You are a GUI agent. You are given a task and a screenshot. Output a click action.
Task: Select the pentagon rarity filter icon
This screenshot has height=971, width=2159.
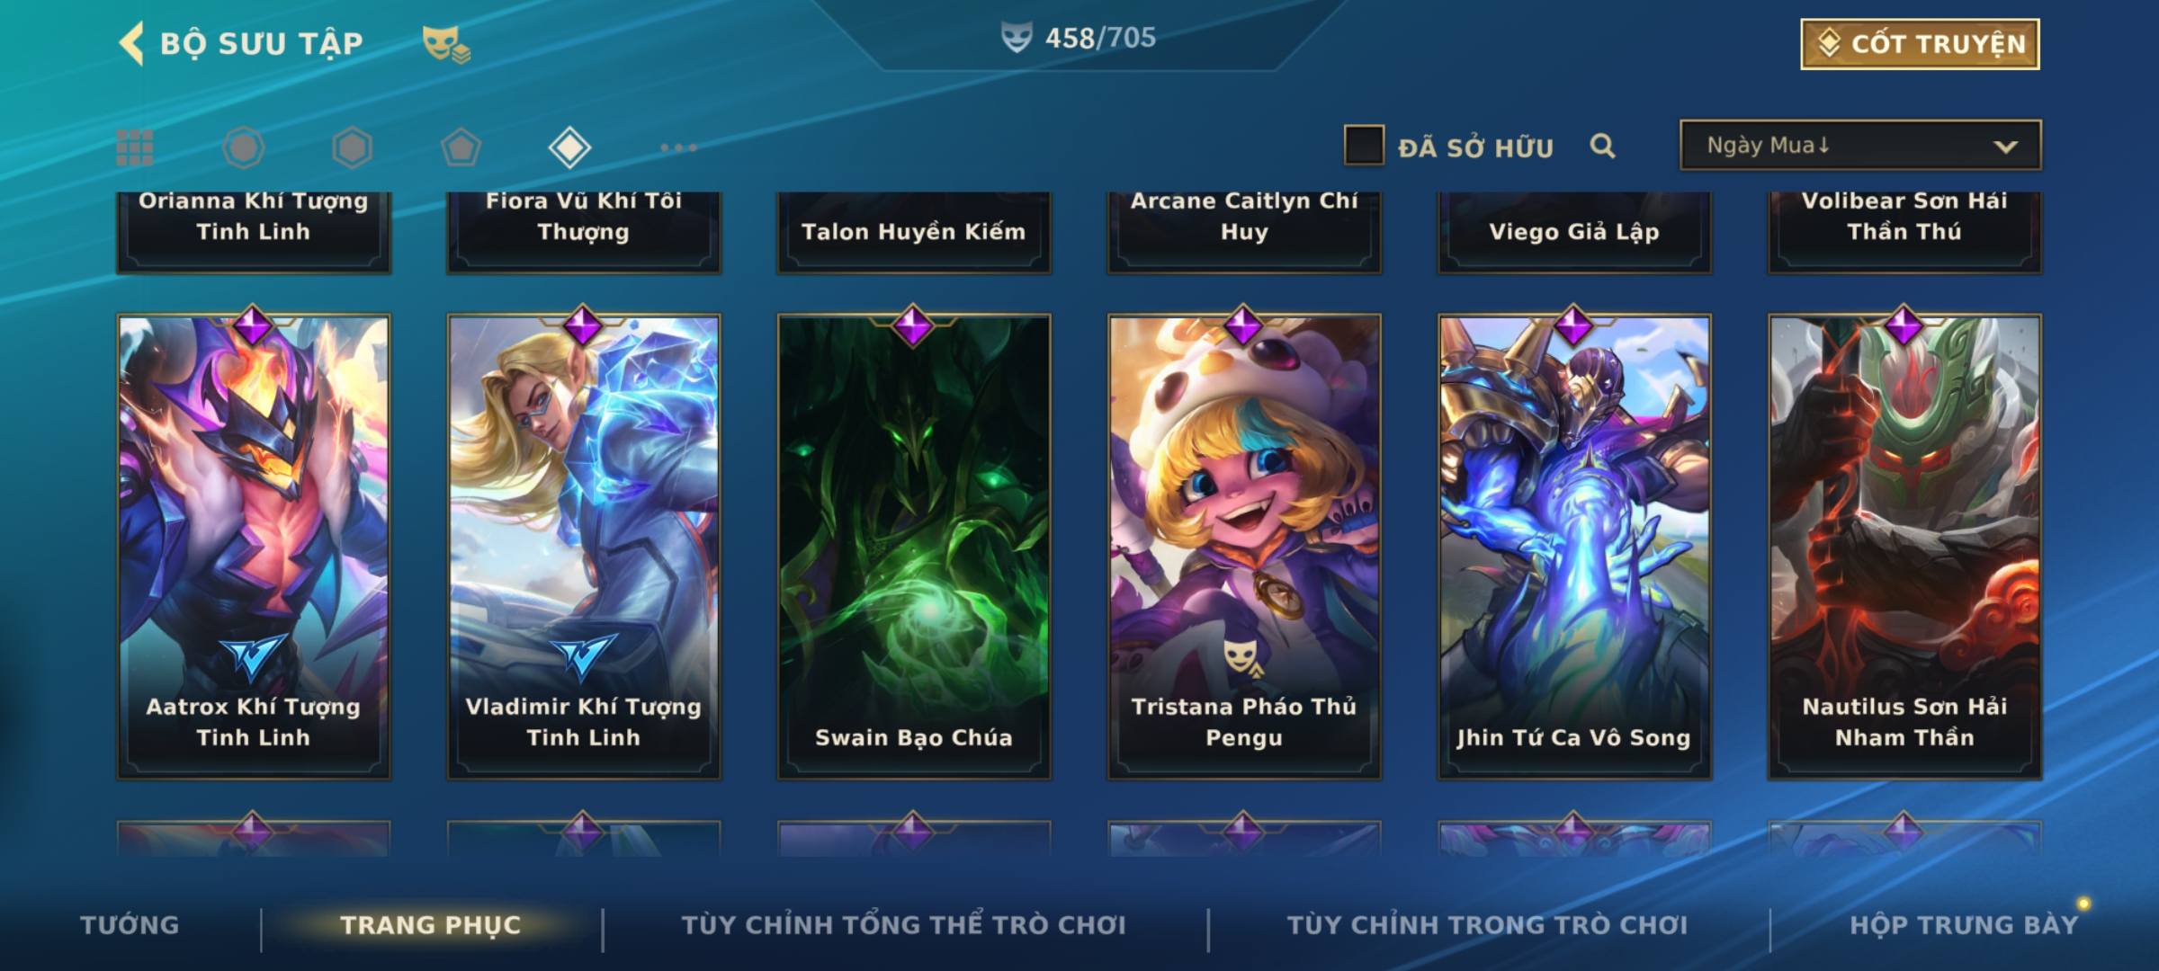click(x=461, y=147)
